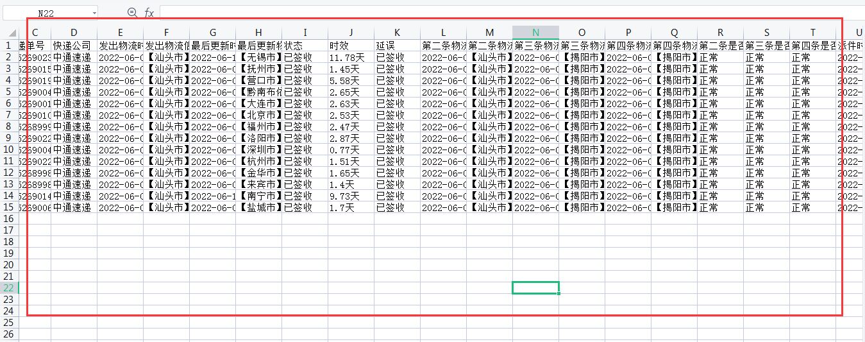The height and width of the screenshot is (342, 865).
Task: Select row 25 header
Action: (x=10, y=323)
